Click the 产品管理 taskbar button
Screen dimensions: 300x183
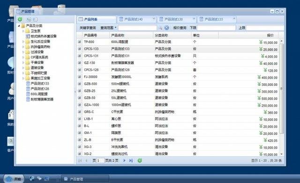85,179
